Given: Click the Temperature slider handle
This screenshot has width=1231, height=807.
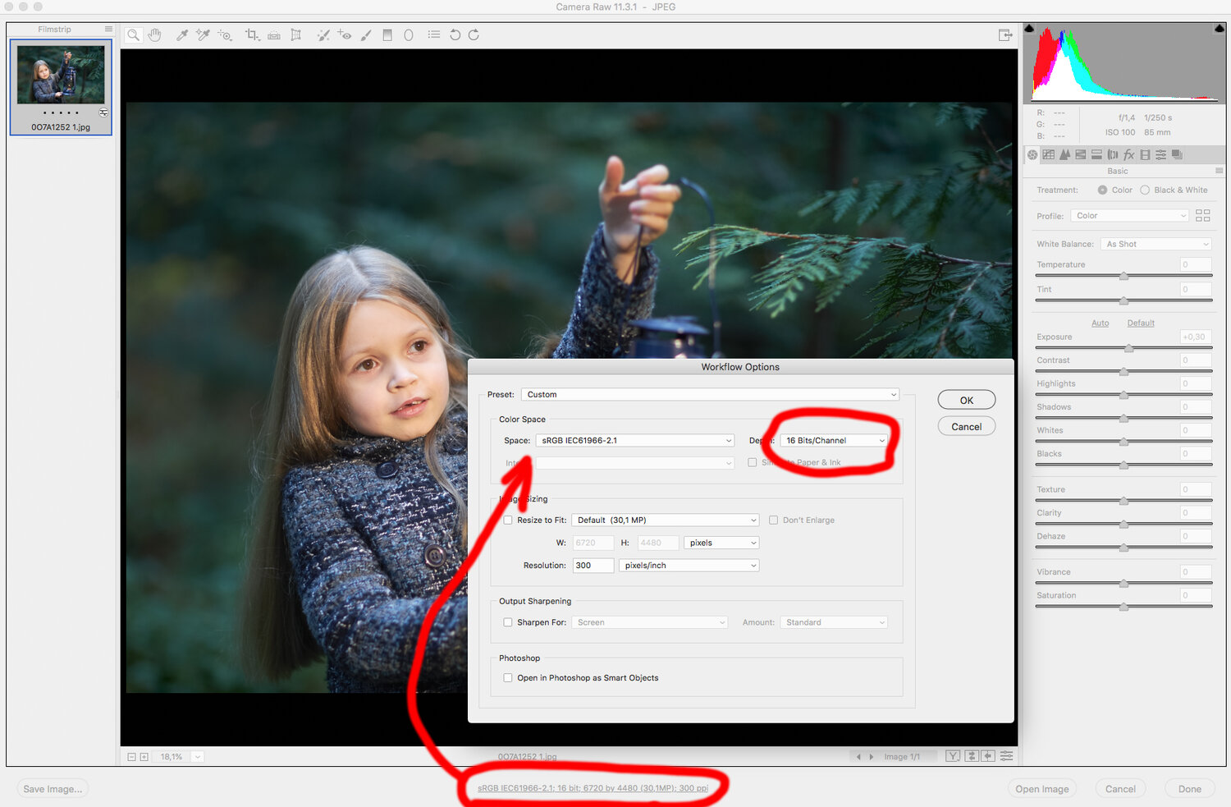Looking at the screenshot, I should pos(1123,276).
